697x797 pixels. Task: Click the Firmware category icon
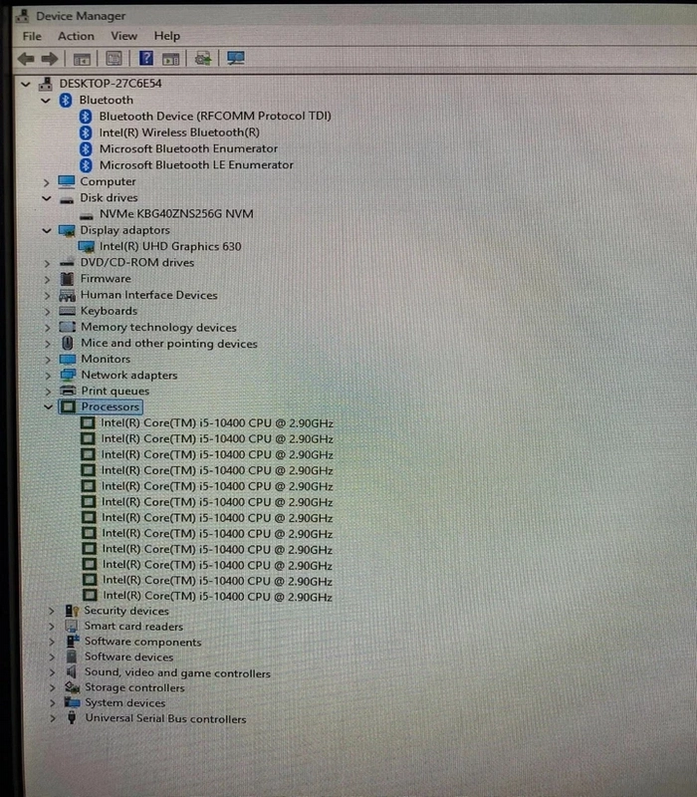(x=67, y=279)
